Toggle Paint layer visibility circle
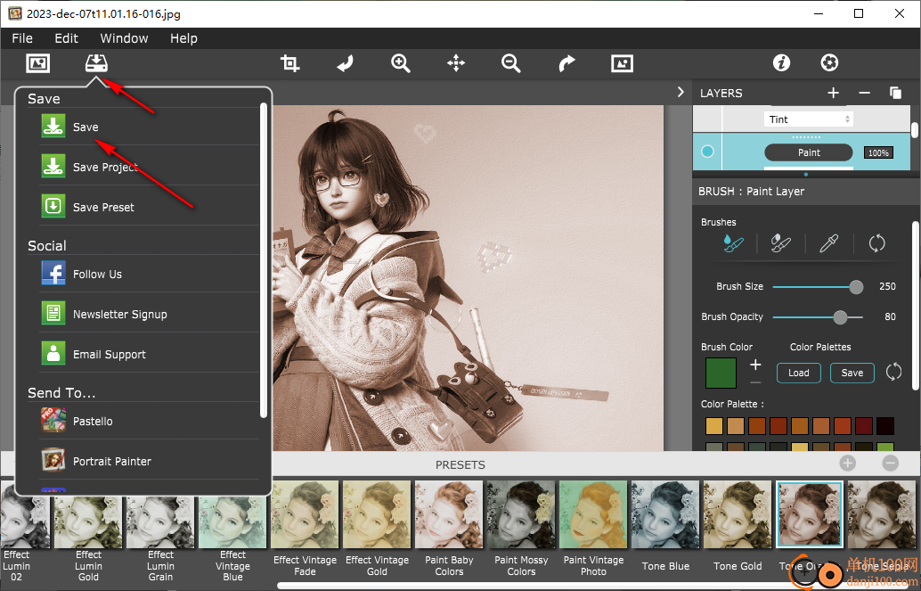 coord(708,152)
